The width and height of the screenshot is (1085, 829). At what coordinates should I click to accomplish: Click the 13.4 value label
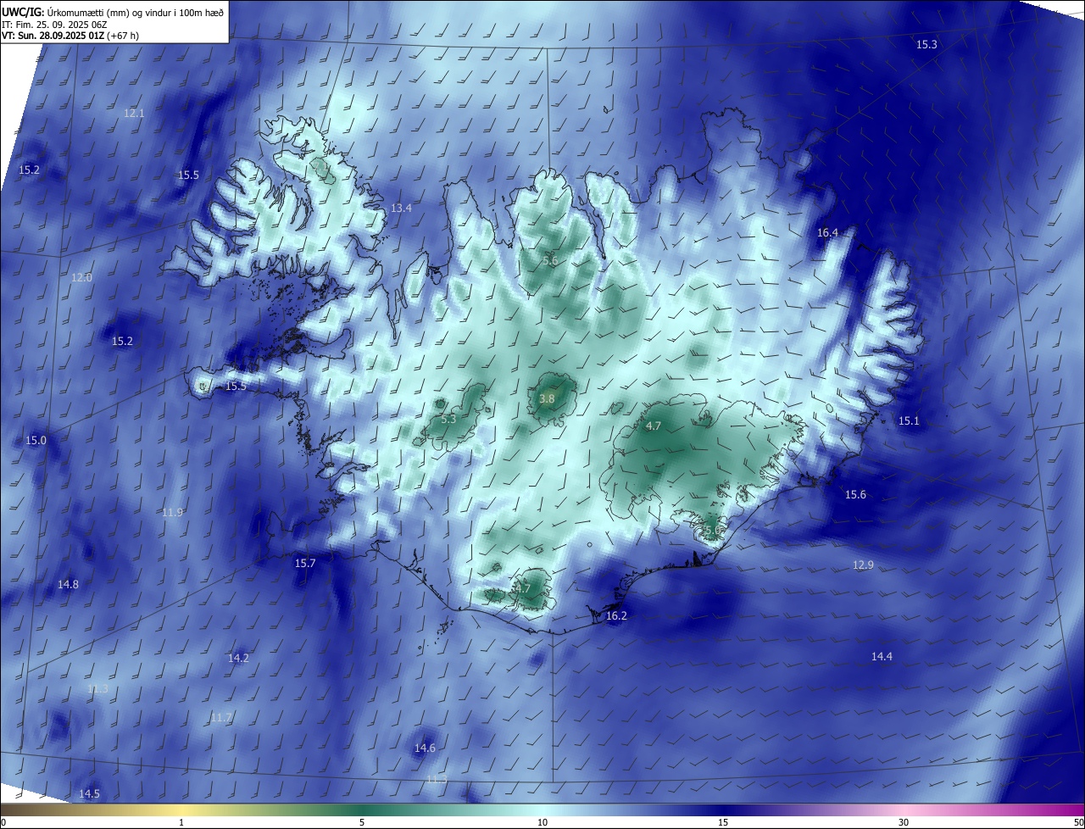[x=401, y=208]
